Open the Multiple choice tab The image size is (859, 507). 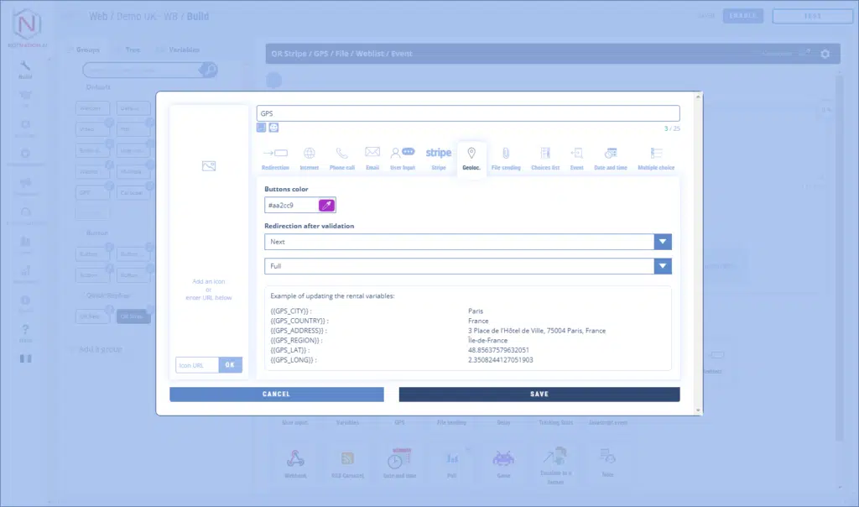click(x=656, y=157)
